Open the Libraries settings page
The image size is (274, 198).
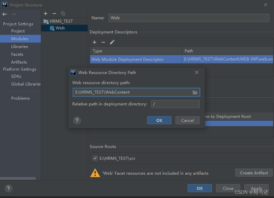click(20, 47)
